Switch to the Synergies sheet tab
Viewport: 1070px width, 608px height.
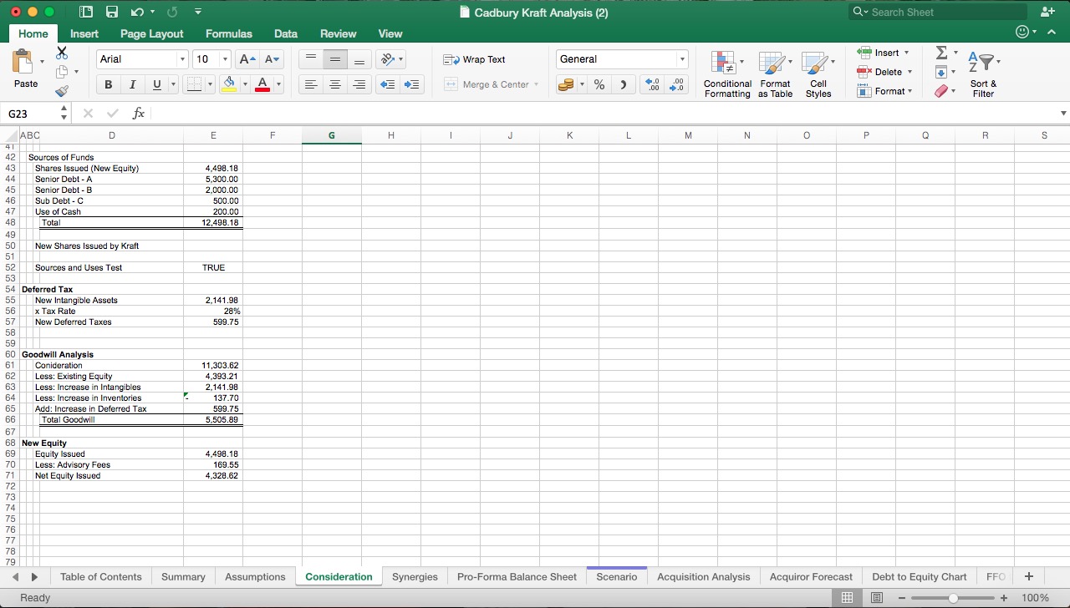pyautogui.click(x=415, y=577)
